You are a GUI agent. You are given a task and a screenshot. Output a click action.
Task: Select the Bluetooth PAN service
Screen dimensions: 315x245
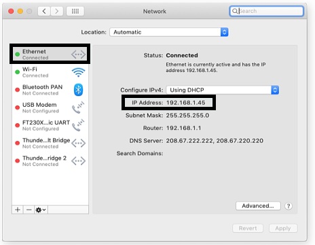tap(50, 90)
